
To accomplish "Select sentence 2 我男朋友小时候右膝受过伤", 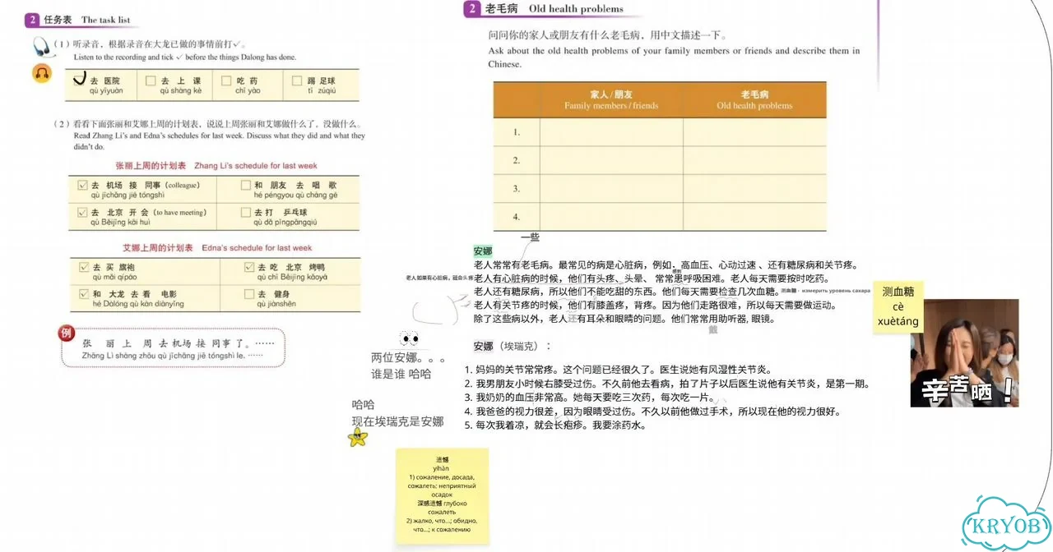I will coord(667,384).
